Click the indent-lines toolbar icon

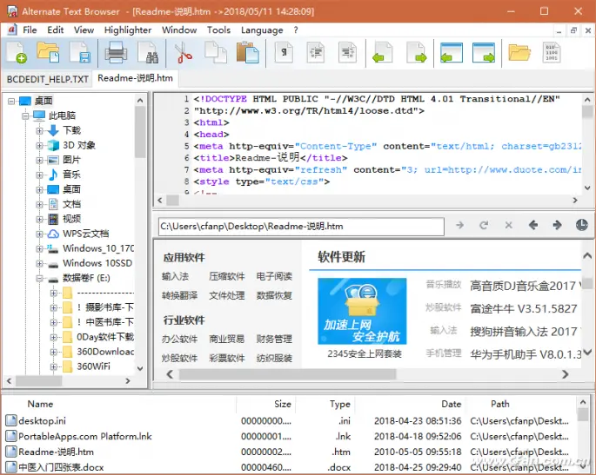tap(316, 53)
